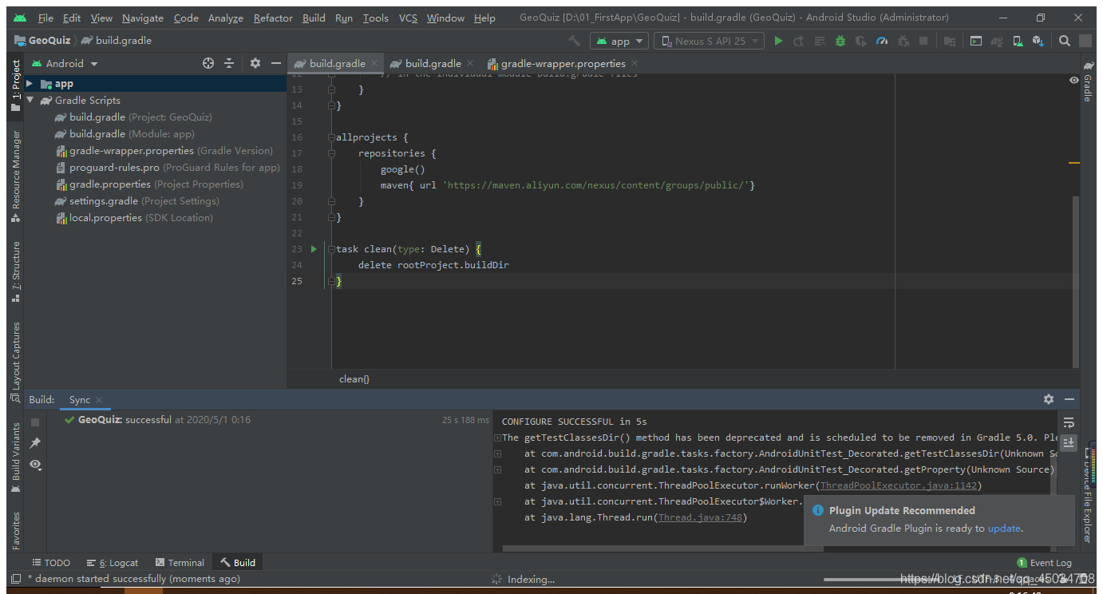Image resolution: width=1103 pixels, height=594 pixels.
Task: Open the app run configuration dropdown
Action: pos(619,40)
